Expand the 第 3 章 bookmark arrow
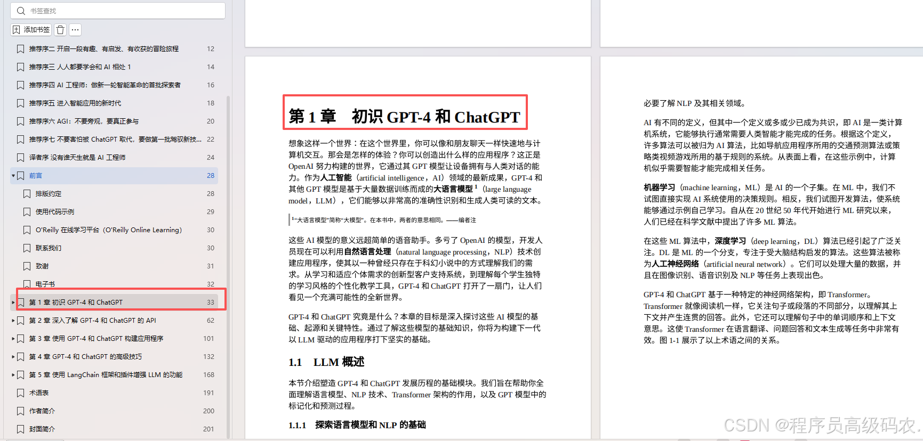923x441 pixels. [x=13, y=339]
